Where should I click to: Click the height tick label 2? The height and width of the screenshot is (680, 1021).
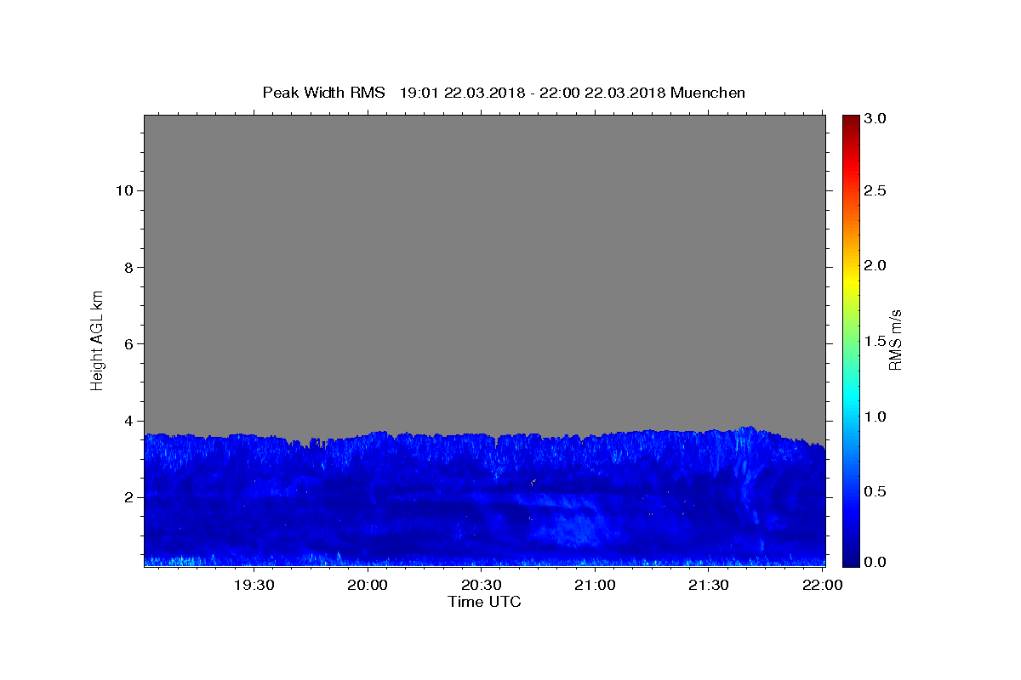pos(128,497)
